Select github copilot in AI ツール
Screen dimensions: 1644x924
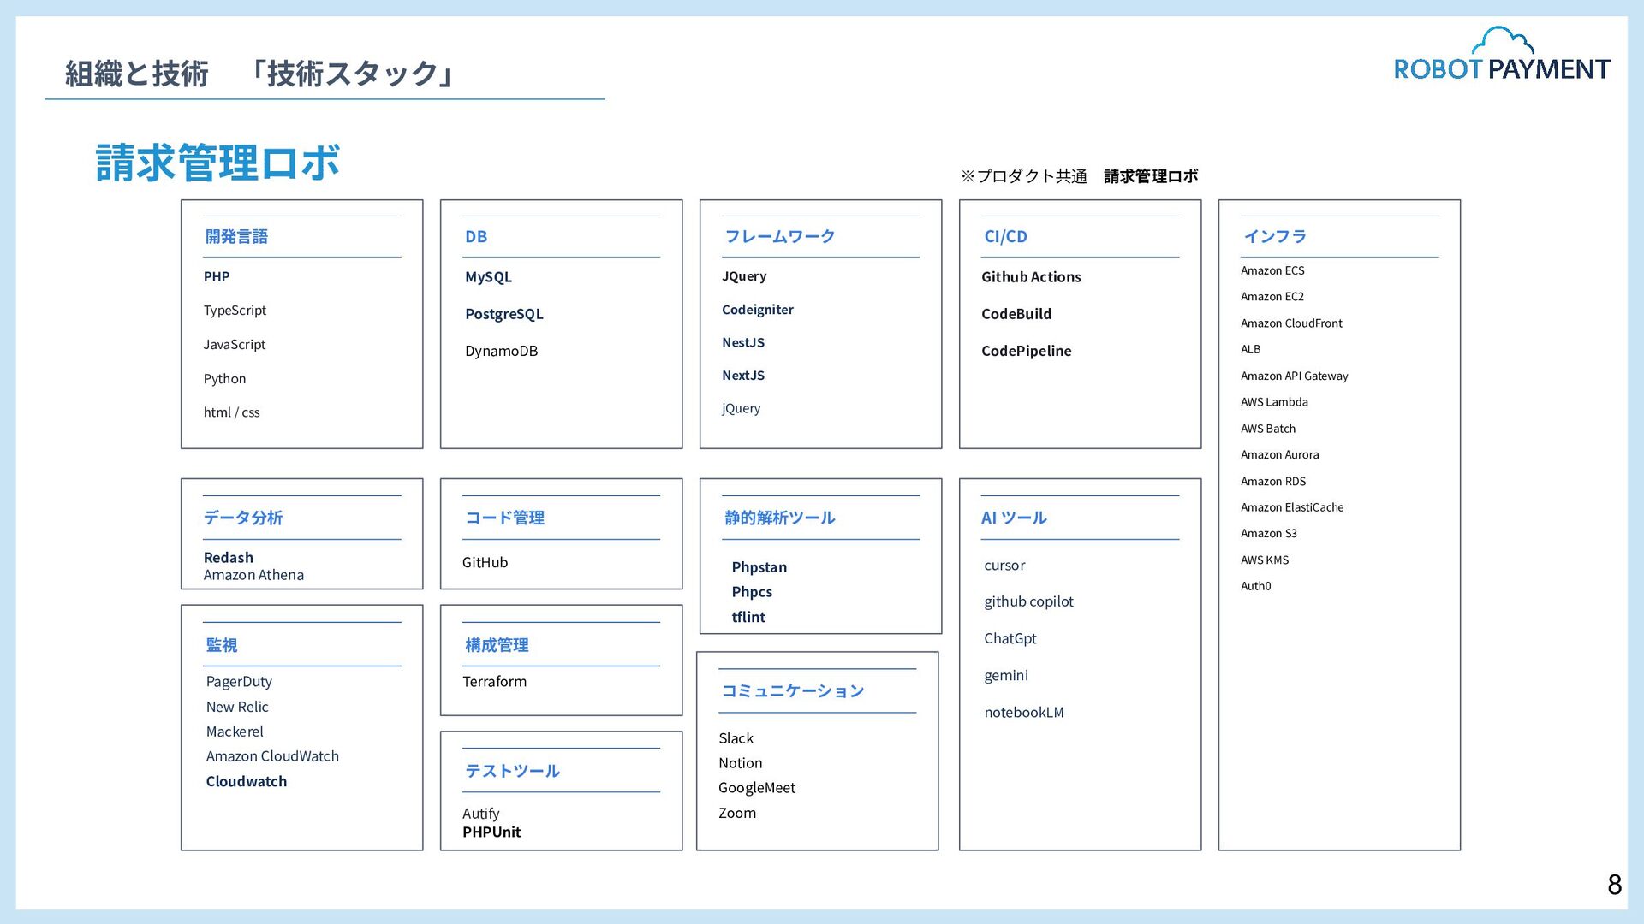tap(1027, 601)
